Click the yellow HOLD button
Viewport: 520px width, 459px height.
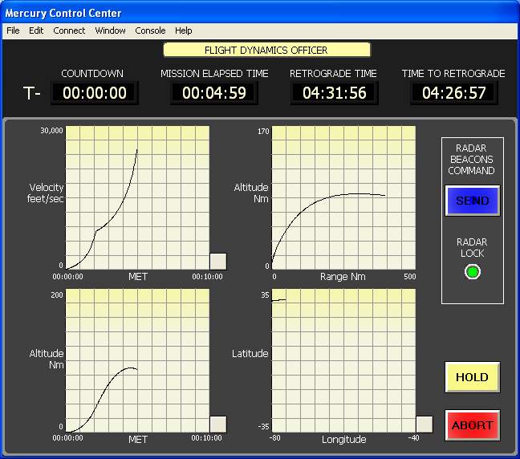click(472, 377)
